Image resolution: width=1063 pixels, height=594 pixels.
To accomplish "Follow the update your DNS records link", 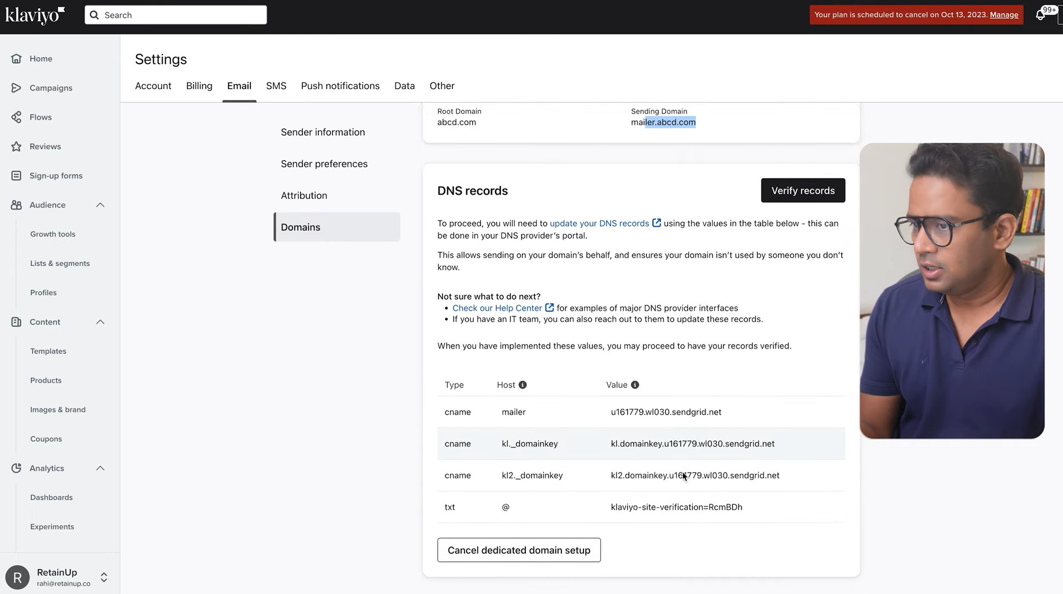I will [600, 223].
